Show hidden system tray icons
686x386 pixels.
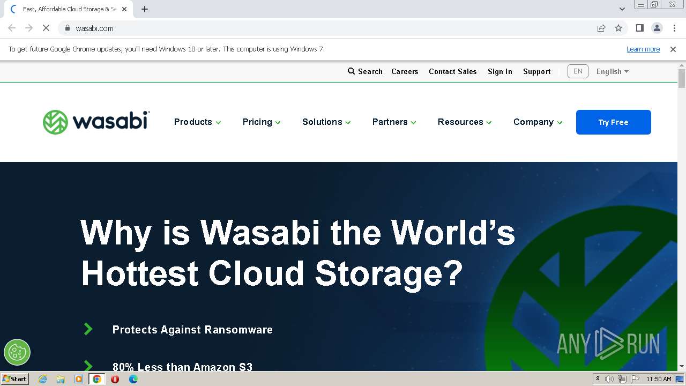(598, 379)
